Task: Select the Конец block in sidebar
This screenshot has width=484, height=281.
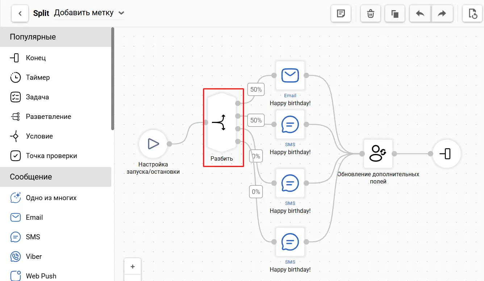Action: (x=36, y=58)
